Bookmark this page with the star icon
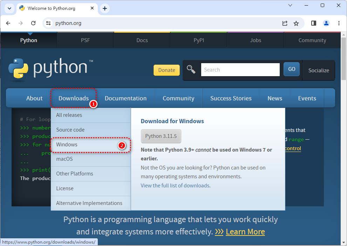This screenshot has height=246, width=347. [296, 23]
